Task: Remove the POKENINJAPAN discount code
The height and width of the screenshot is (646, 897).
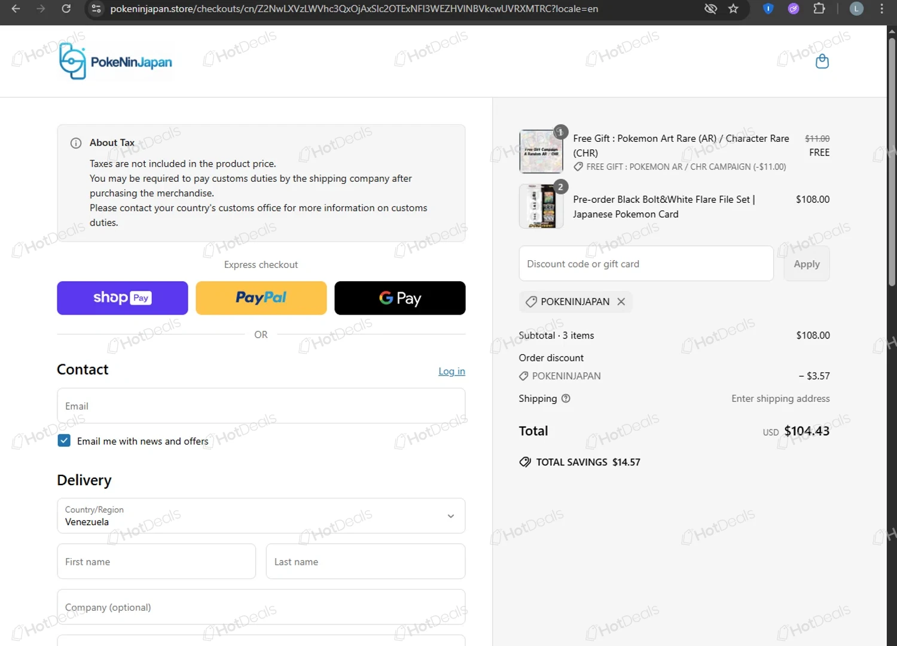Action: (621, 301)
